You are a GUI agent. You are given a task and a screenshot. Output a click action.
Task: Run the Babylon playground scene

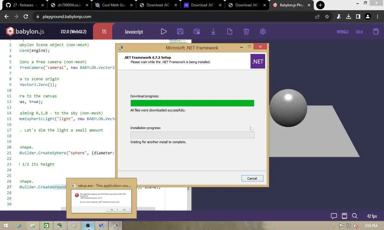click(x=163, y=31)
